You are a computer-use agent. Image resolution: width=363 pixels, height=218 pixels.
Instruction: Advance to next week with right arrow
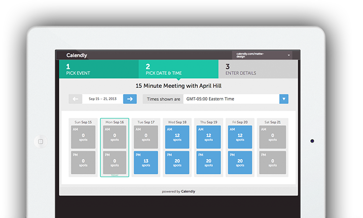pos(130,99)
